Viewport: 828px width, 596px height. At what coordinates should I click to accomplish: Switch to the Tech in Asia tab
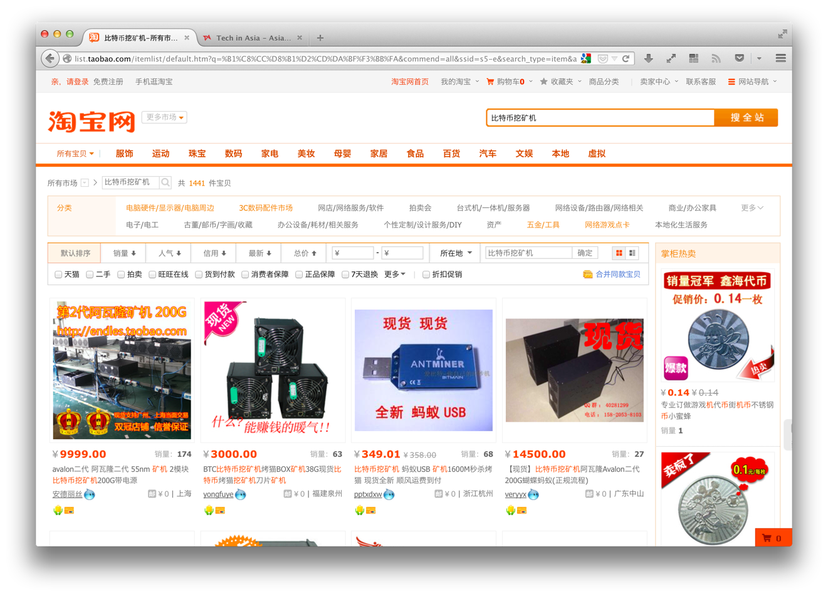253,38
